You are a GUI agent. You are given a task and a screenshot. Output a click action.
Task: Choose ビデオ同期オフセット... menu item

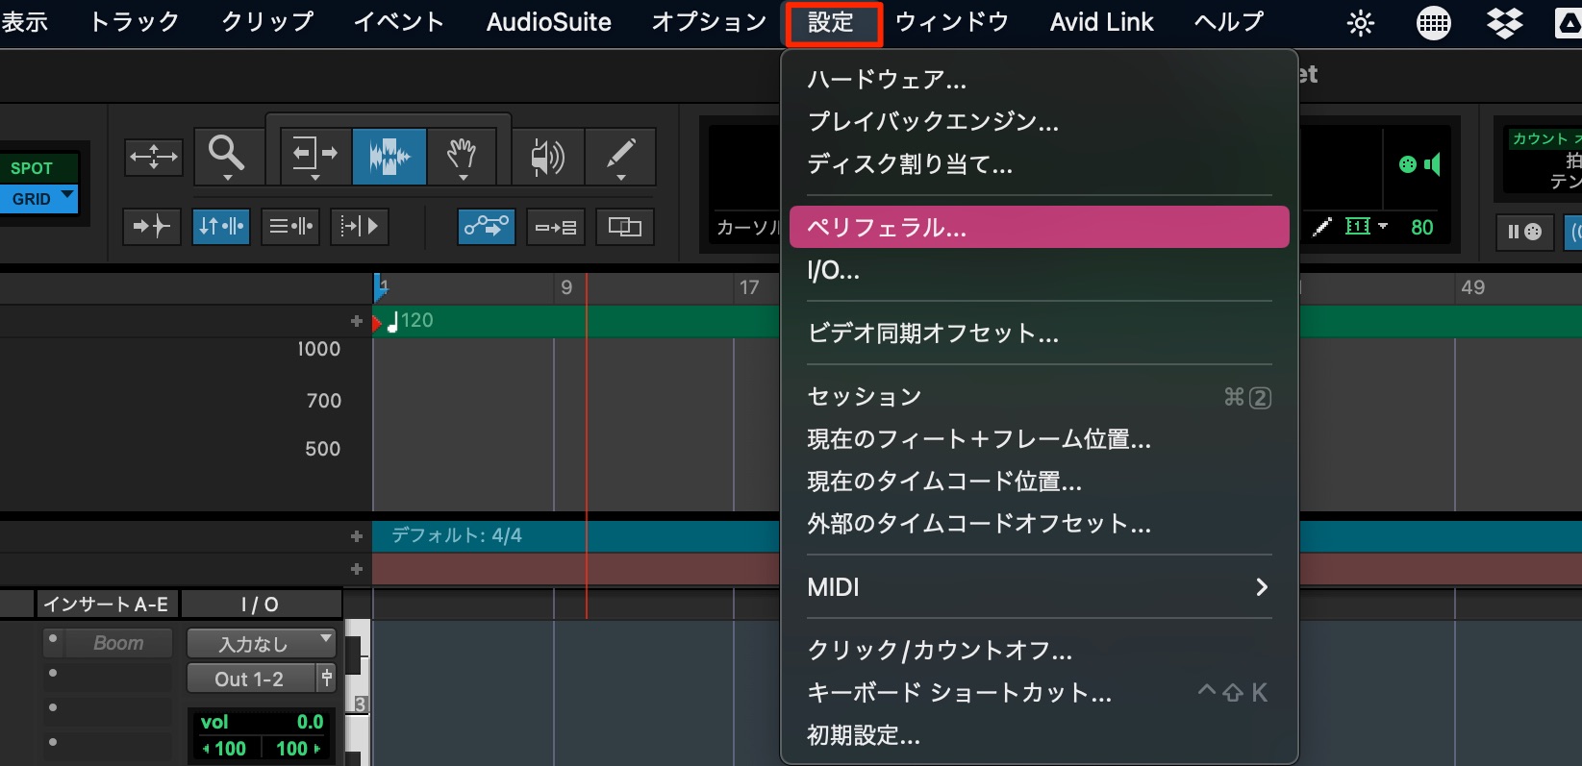coord(1039,334)
